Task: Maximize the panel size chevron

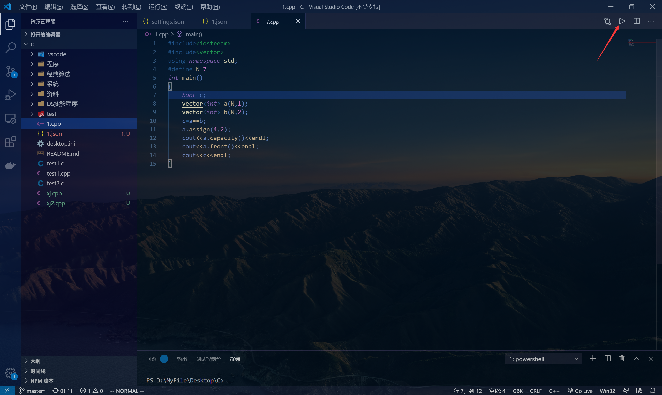Action: 636,359
